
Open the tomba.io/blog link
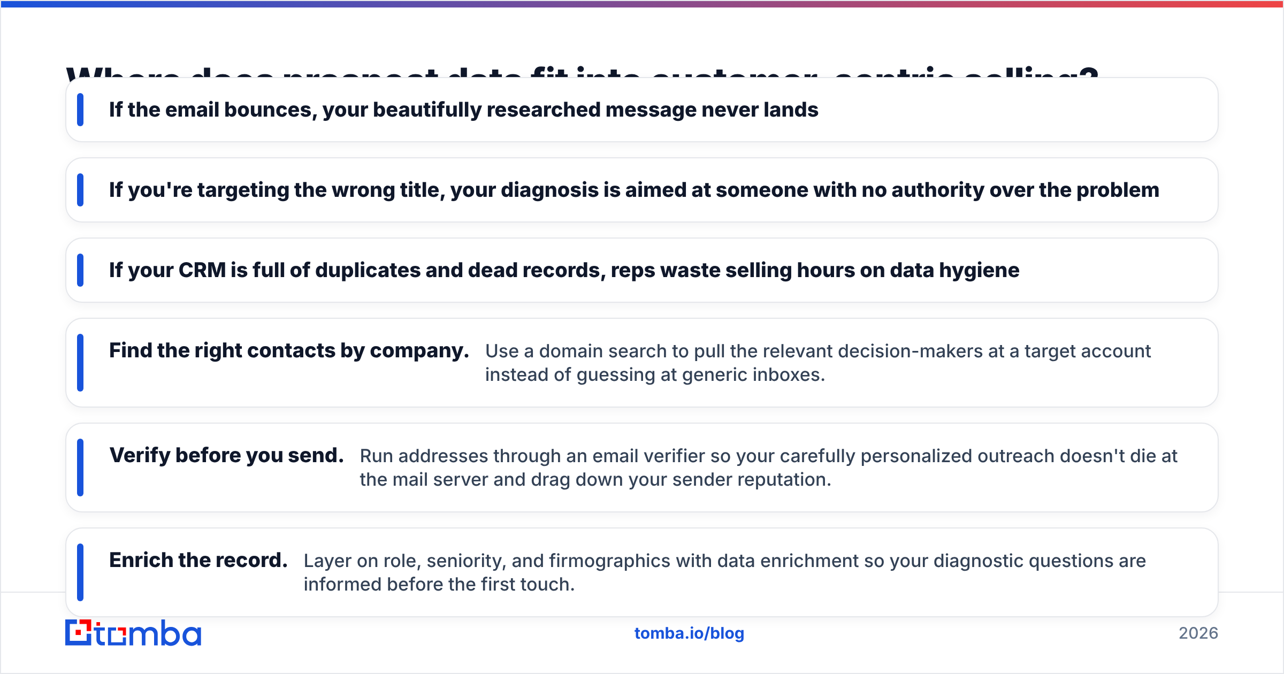click(689, 633)
